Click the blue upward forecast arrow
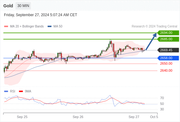Image resolution: width=180 pixels, height=122 pixels. [x=151, y=41]
